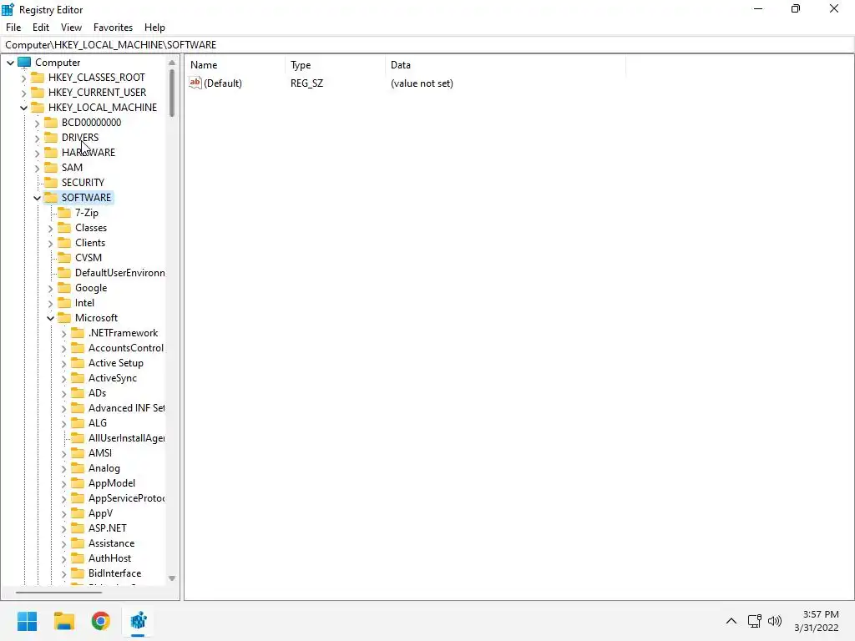Click the ASP.NET folder icon
Image resolution: width=855 pixels, height=641 pixels.
pyautogui.click(x=78, y=527)
